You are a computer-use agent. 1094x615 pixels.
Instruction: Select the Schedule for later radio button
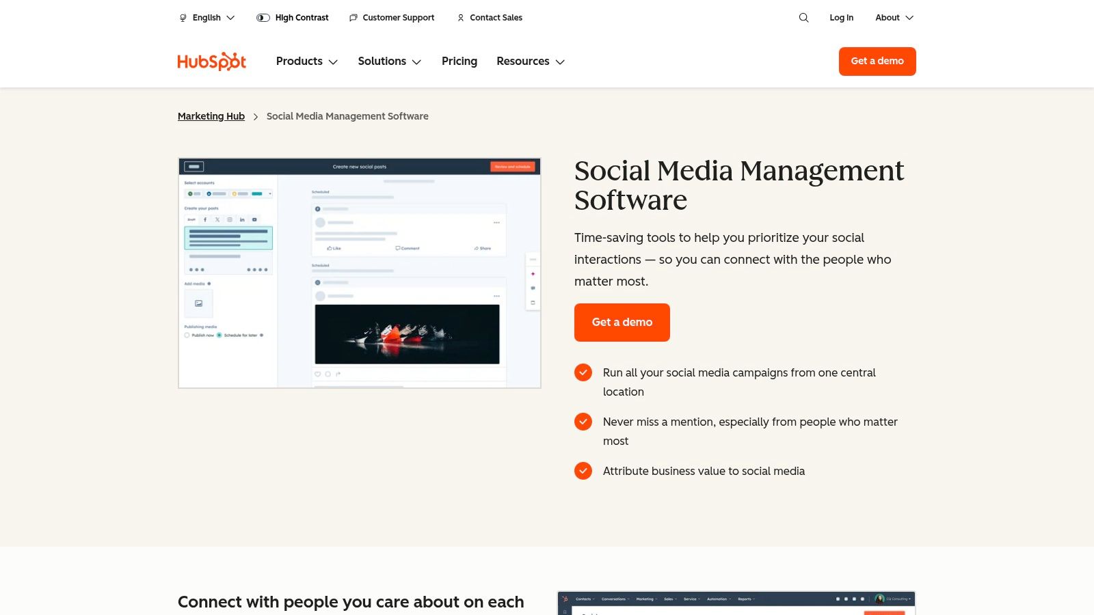[219, 335]
